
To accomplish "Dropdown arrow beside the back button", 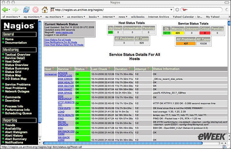I will (9, 10).
